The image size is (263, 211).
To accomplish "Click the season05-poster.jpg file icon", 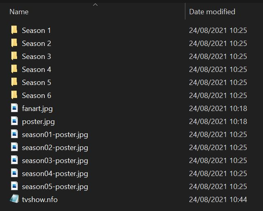I will [14, 187].
